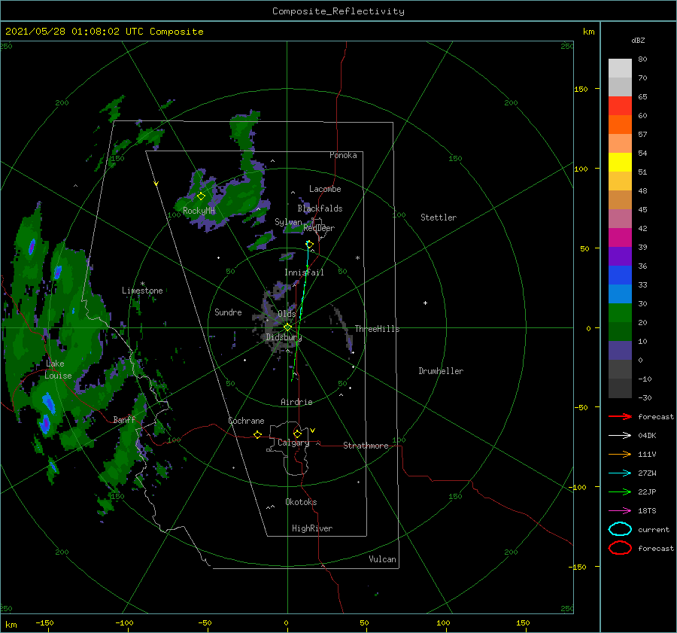The image size is (677, 633).
Task: Click the cyan 27ZW arrow legend icon
Action: [620, 473]
